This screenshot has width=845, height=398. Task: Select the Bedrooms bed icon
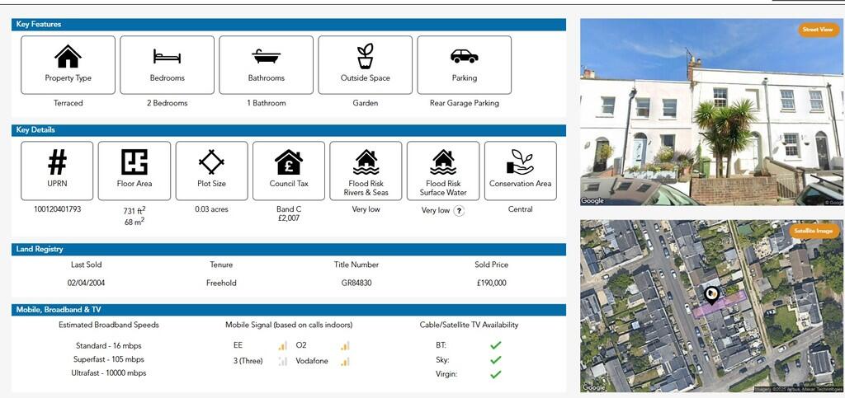point(167,56)
